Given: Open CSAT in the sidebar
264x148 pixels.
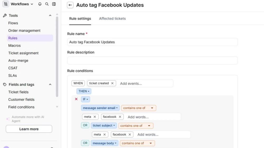Looking at the screenshot, I should [13, 68].
